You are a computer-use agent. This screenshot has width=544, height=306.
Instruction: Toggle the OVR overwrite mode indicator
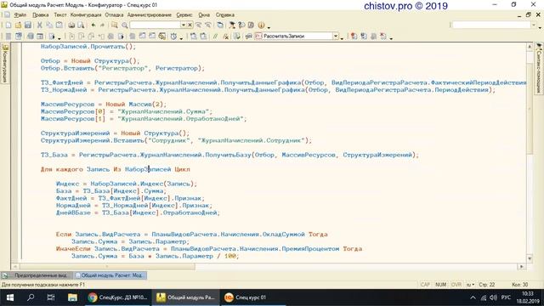(456, 285)
